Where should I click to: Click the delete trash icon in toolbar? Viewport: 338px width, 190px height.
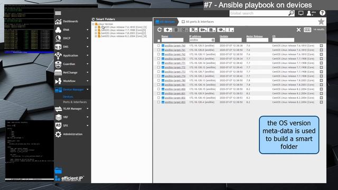pyautogui.click(x=176, y=30)
